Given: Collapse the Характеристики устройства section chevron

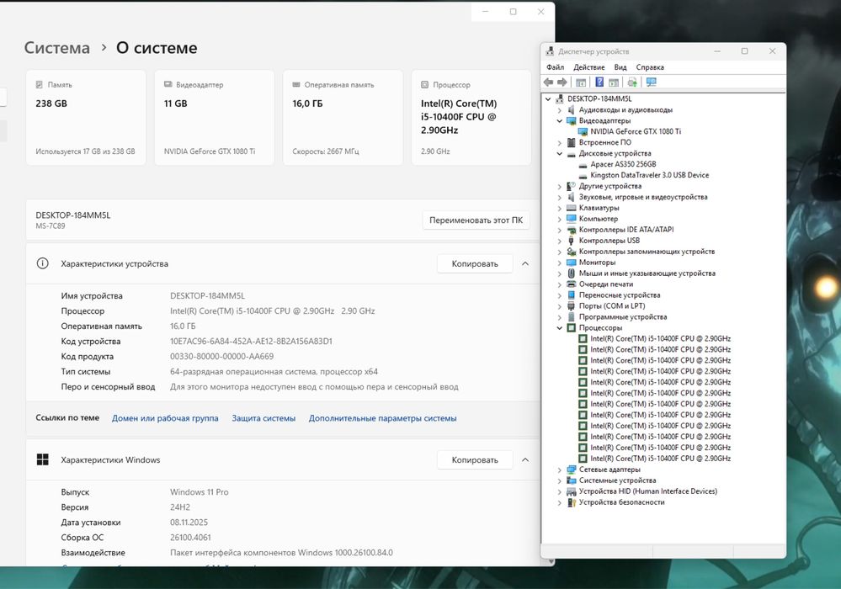Looking at the screenshot, I should tap(525, 263).
